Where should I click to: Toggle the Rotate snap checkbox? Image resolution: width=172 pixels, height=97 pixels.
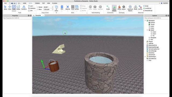[38, 7]
